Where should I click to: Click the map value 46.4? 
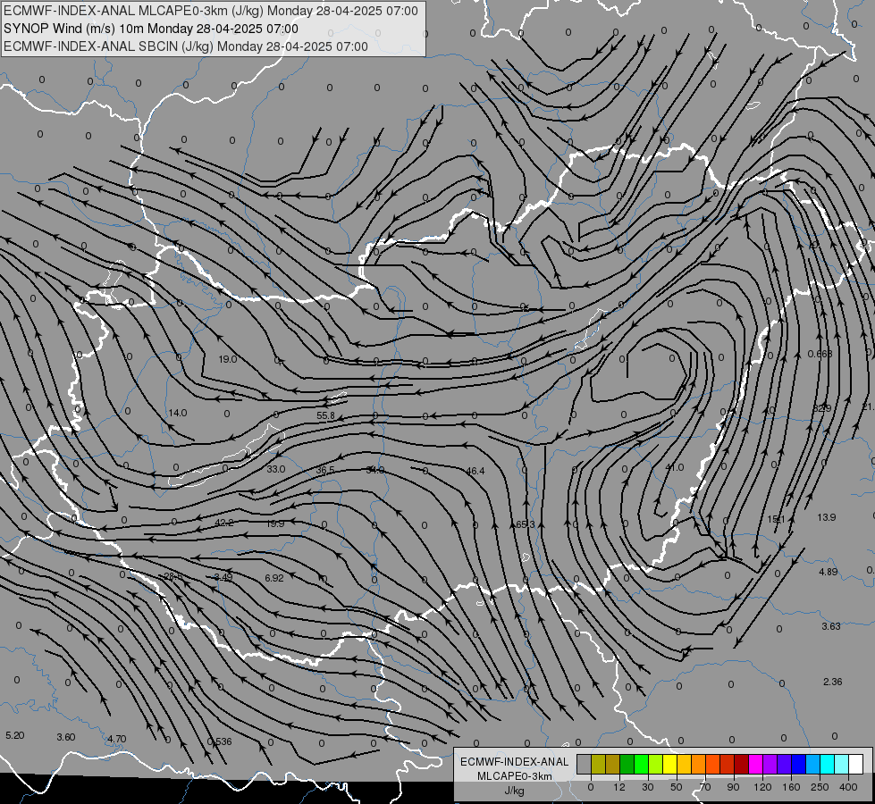[475, 471]
